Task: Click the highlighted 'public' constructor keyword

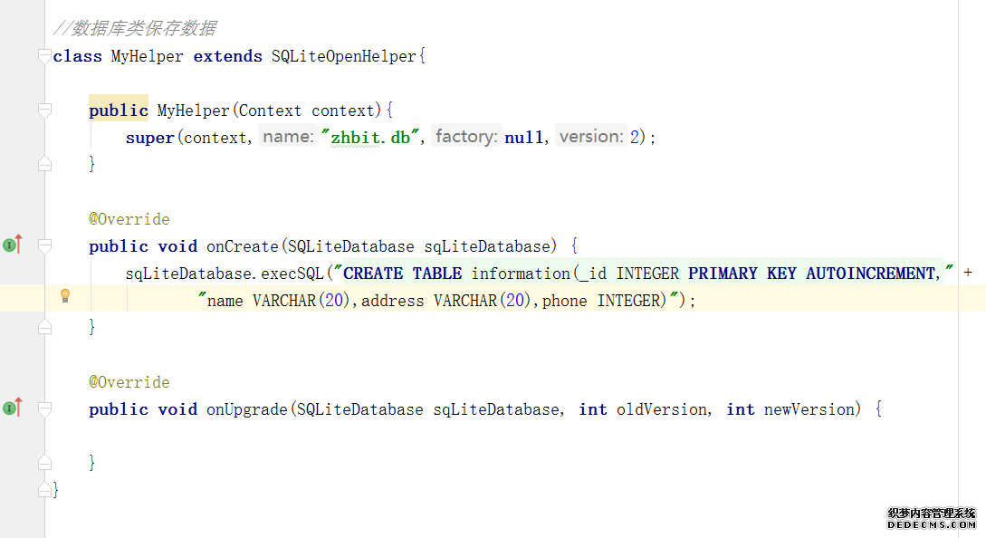Action: point(118,110)
